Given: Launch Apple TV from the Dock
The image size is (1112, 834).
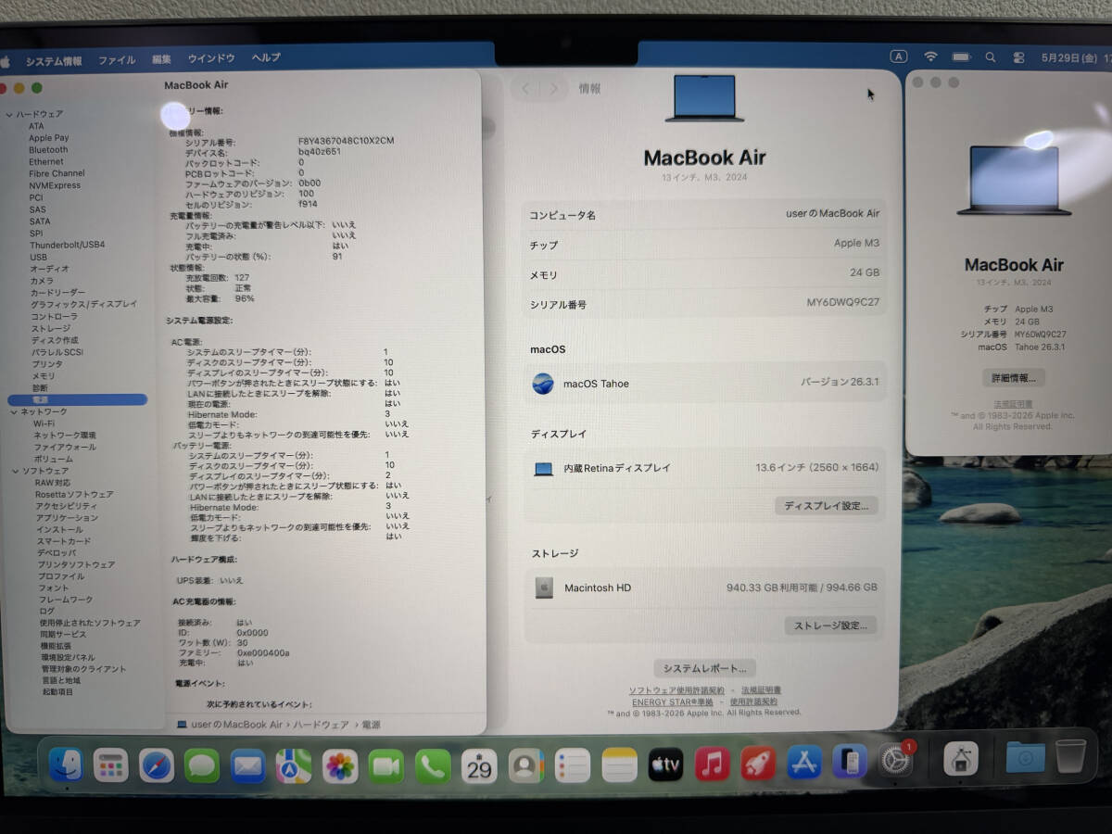Looking at the screenshot, I should (x=665, y=764).
